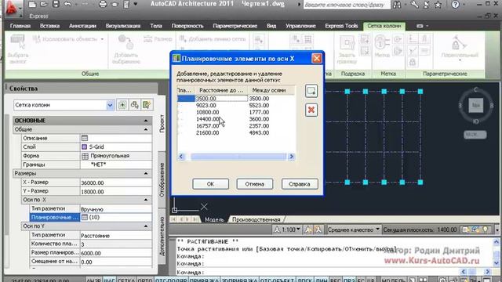Click the Параллельный ribbon icon
Screen dimensions: 502x282
click(460, 42)
